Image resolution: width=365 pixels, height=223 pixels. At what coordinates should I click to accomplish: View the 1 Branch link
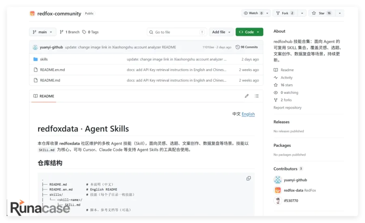click(x=70, y=32)
